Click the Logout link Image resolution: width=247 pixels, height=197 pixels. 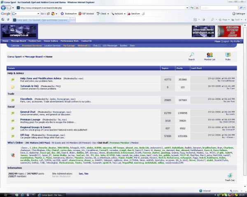(x=226, y=41)
